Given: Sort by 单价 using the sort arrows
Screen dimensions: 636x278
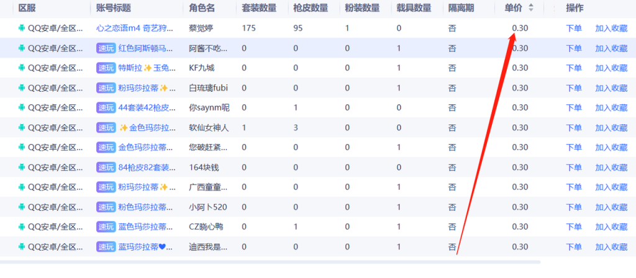Looking at the screenshot, I should (x=530, y=8).
